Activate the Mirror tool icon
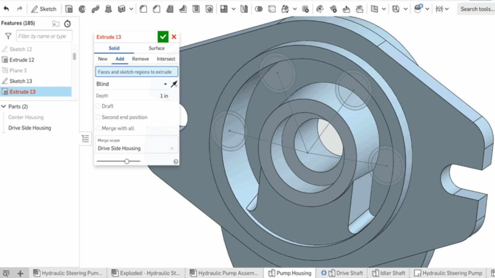 [x=244, y=9]
